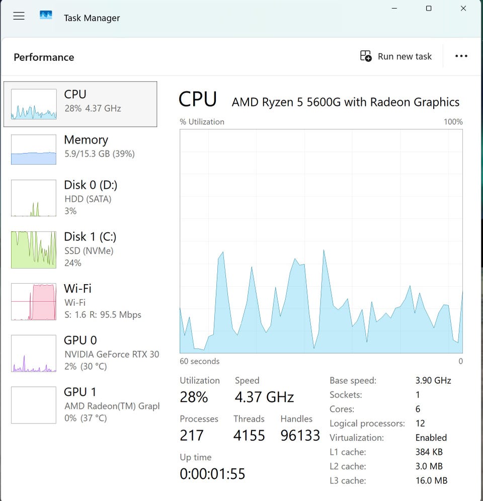Select GPU 1 AMD Radeon entry
Viewport: 483px width, 501px height.
click(x=80, y=405)
